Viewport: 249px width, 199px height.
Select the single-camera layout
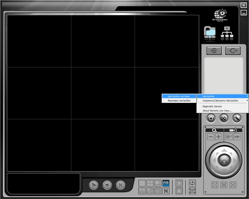point(142,183)
